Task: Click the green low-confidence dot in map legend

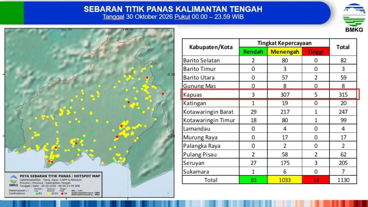Action: (x=37, y=193)
